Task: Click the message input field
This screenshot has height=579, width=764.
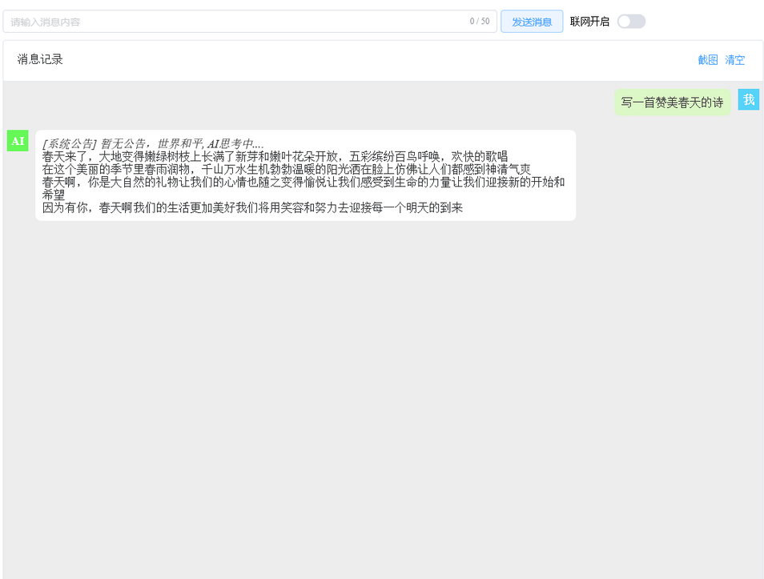Action: (x=250, y=22)
